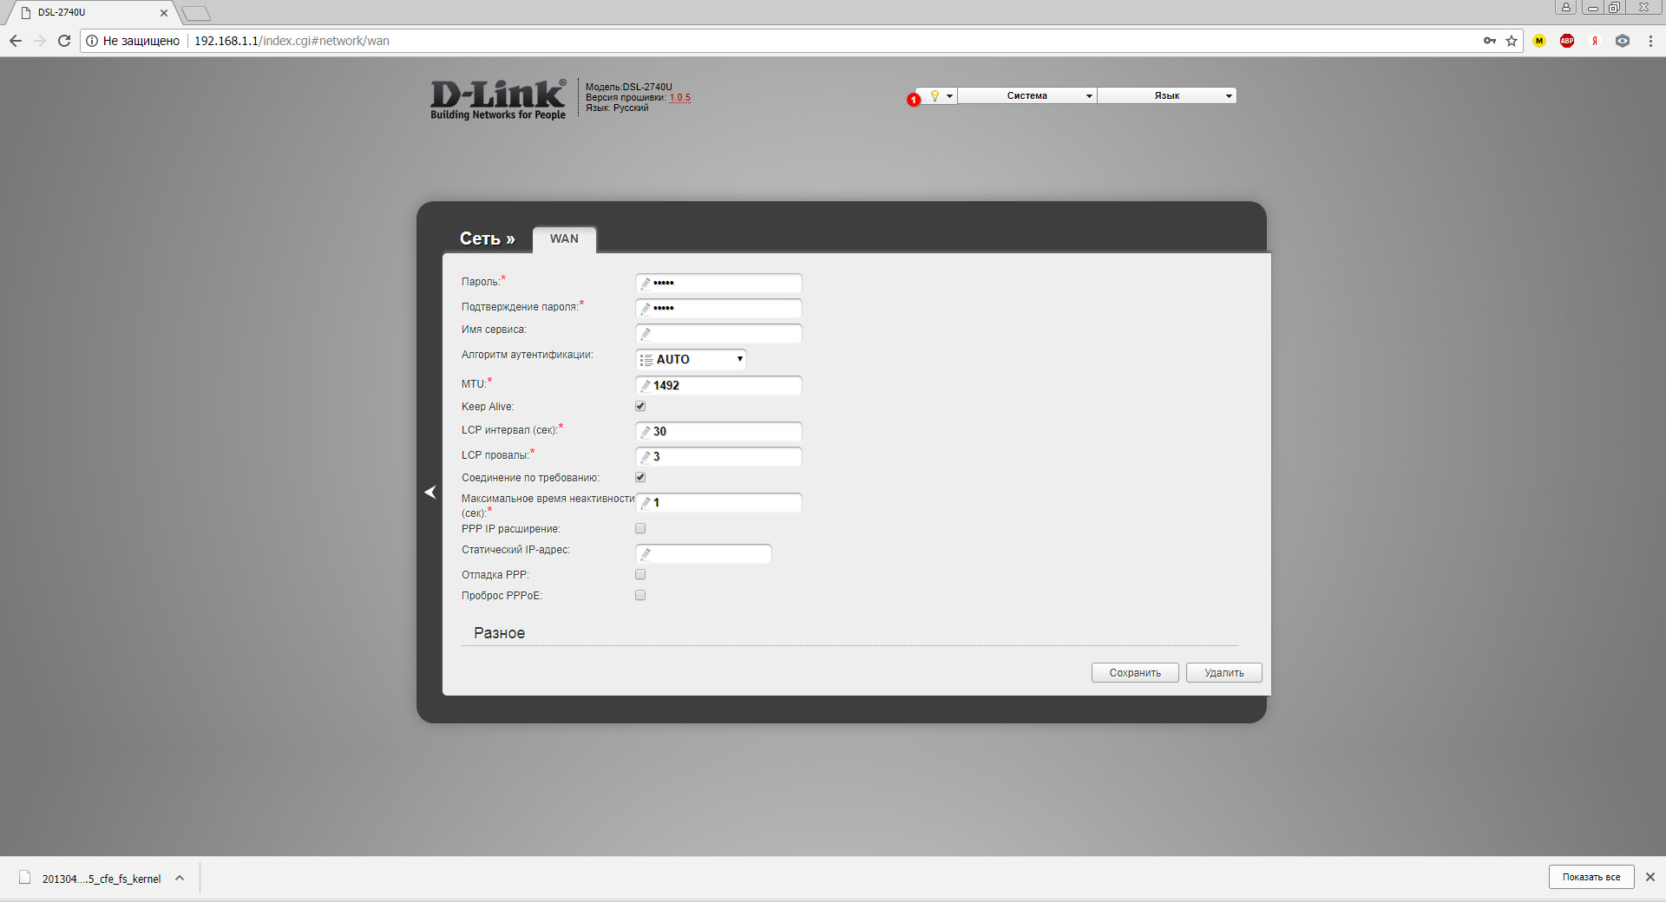Screen dimensions: 1666x902
Task: Open the downloaded file options chevron
Action: coord(180,878)
